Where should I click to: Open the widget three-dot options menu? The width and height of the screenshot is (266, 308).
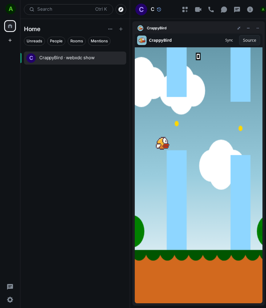click(257, 28)
